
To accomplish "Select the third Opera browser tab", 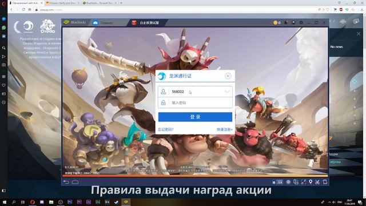I will pyautogui.click(x=99, y=3).
